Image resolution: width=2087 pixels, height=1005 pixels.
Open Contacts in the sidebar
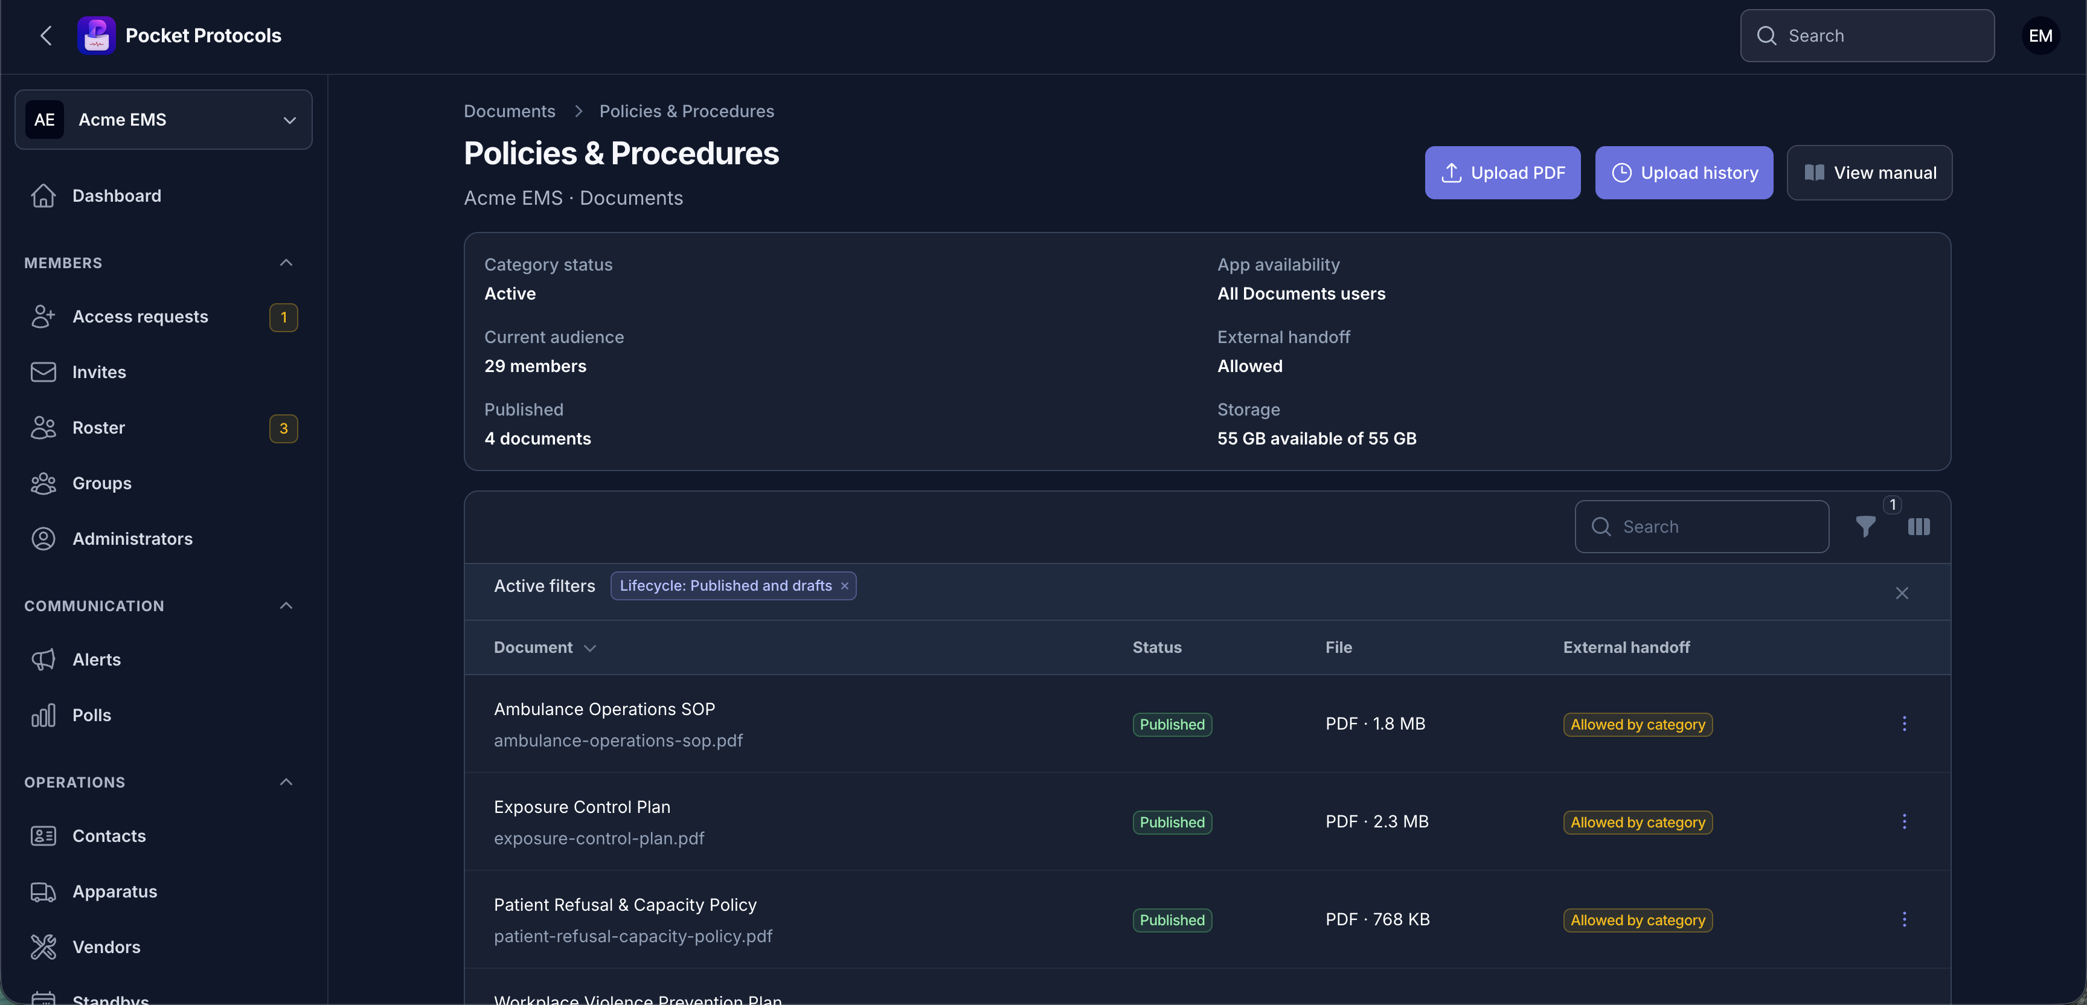[x=164, y=836]
